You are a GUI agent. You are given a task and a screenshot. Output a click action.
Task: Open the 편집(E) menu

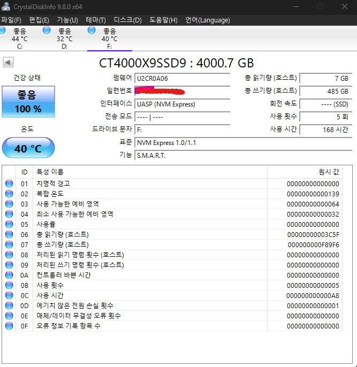tap(39, 20)
